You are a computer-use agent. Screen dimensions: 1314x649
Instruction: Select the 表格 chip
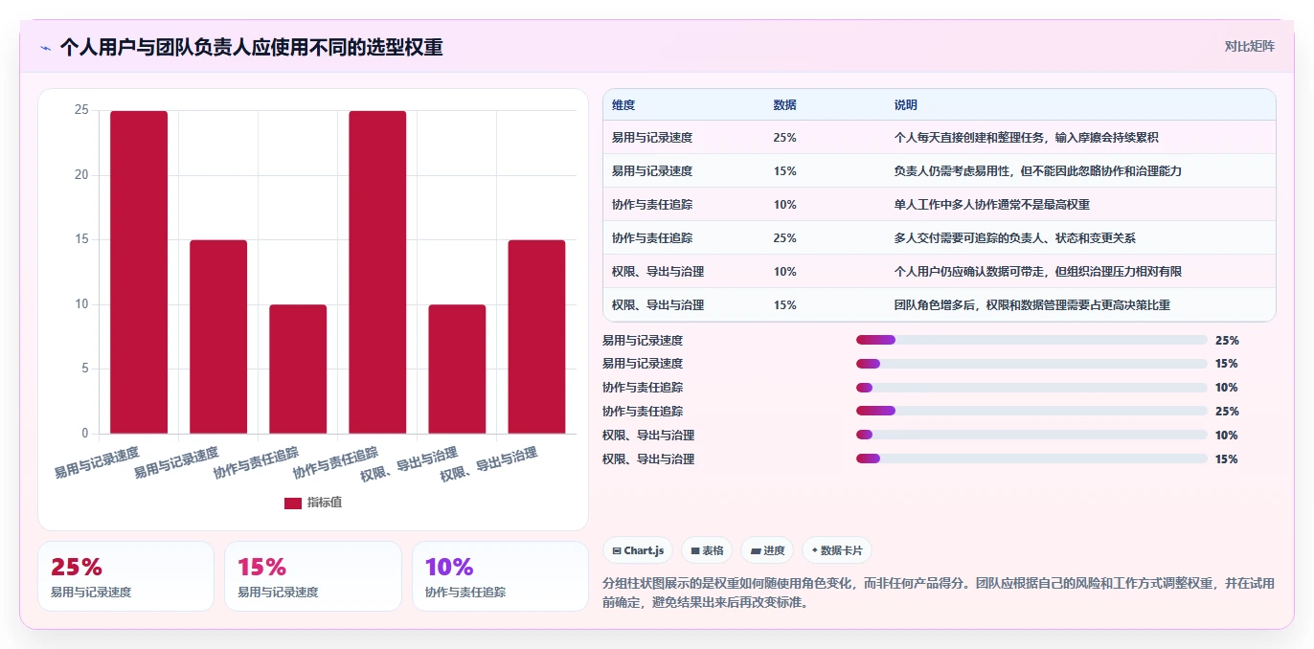pyautogui.click(x=707, y=550)
